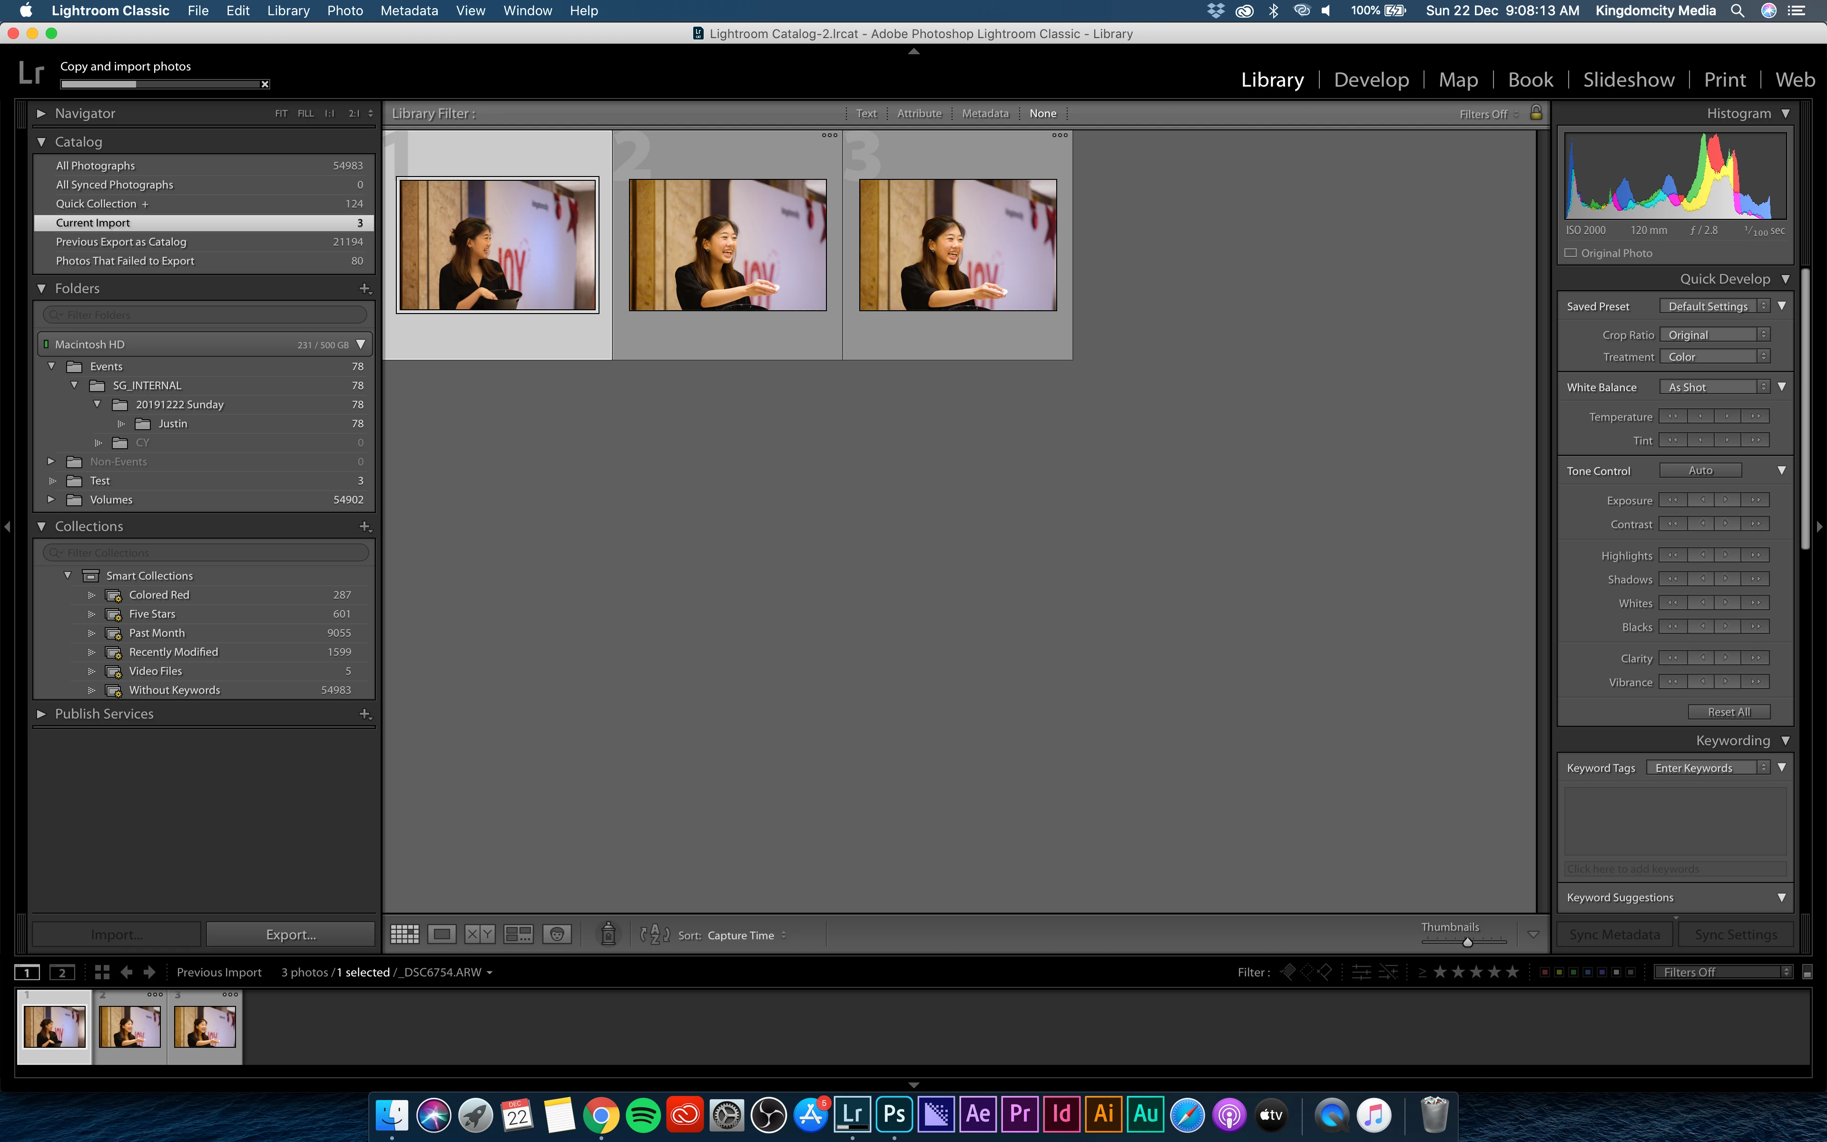Open the Metadata menu in menu bar

408,10
